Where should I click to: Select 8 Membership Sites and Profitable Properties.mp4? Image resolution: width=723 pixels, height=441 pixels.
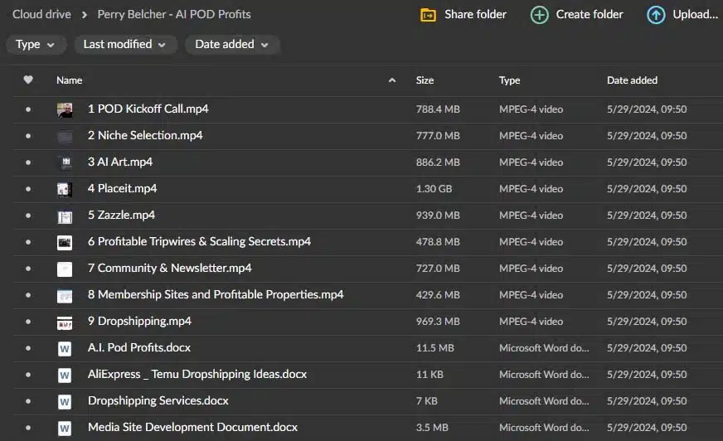tap(216, 294)
